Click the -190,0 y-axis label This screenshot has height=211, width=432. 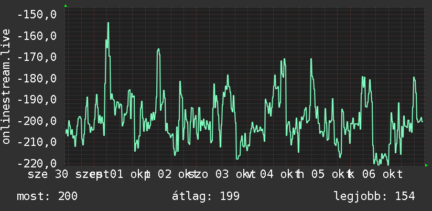tap(37, 100)
